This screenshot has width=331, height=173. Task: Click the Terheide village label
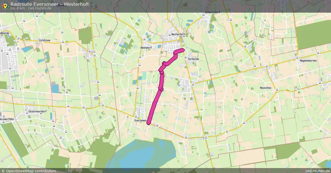193,59
